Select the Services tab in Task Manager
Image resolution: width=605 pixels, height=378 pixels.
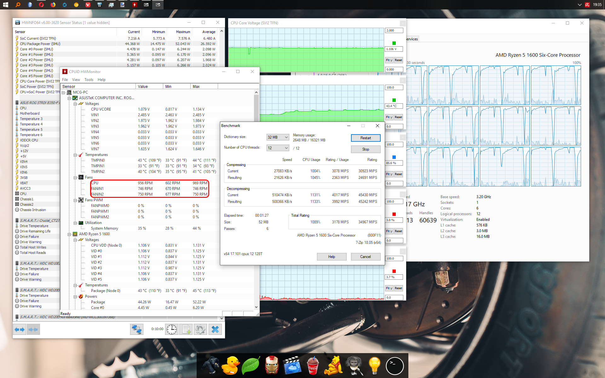[x=412, y=39]
